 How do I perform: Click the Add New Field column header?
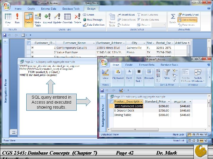[181, 43]
